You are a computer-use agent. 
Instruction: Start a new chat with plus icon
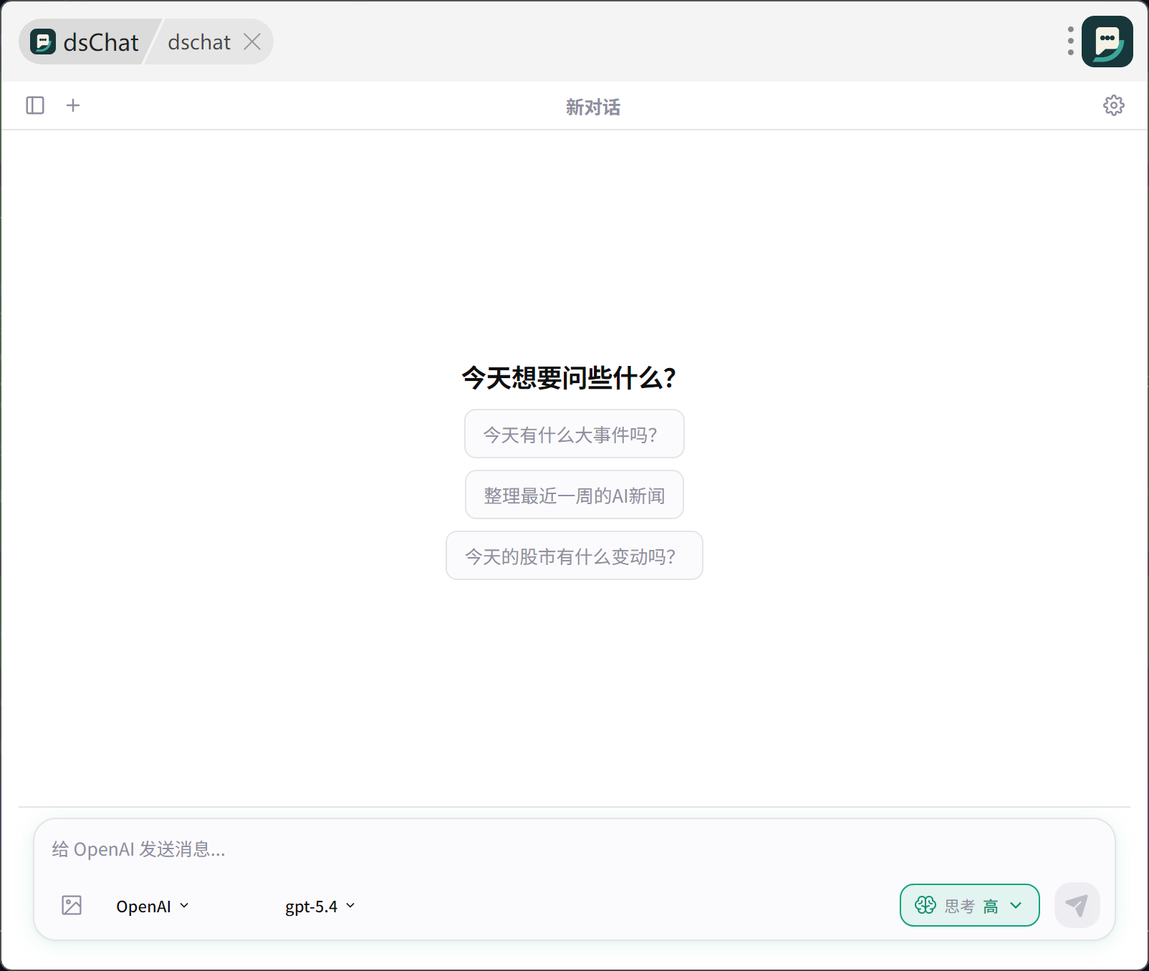pyautogui.click(x=73, y=106)
